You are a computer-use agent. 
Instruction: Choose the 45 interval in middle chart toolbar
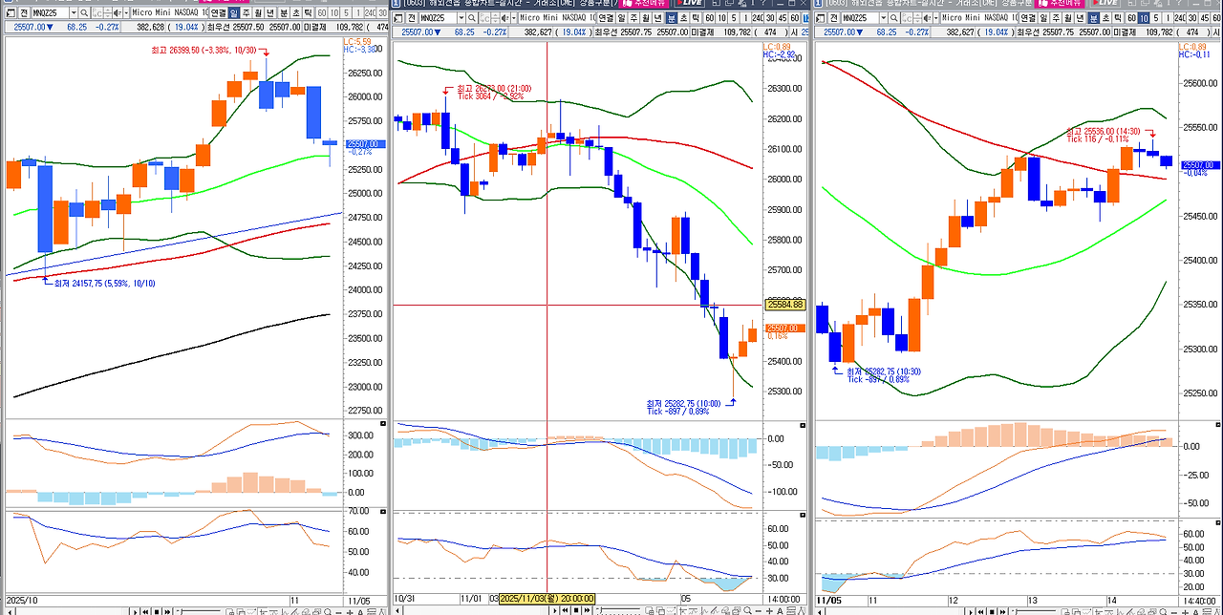coord(783,18)
